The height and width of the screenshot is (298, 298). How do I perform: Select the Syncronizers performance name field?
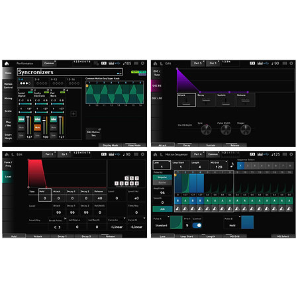[70, 72]
